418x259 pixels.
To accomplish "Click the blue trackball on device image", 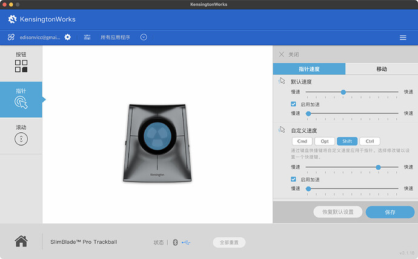I will (158, 136).
